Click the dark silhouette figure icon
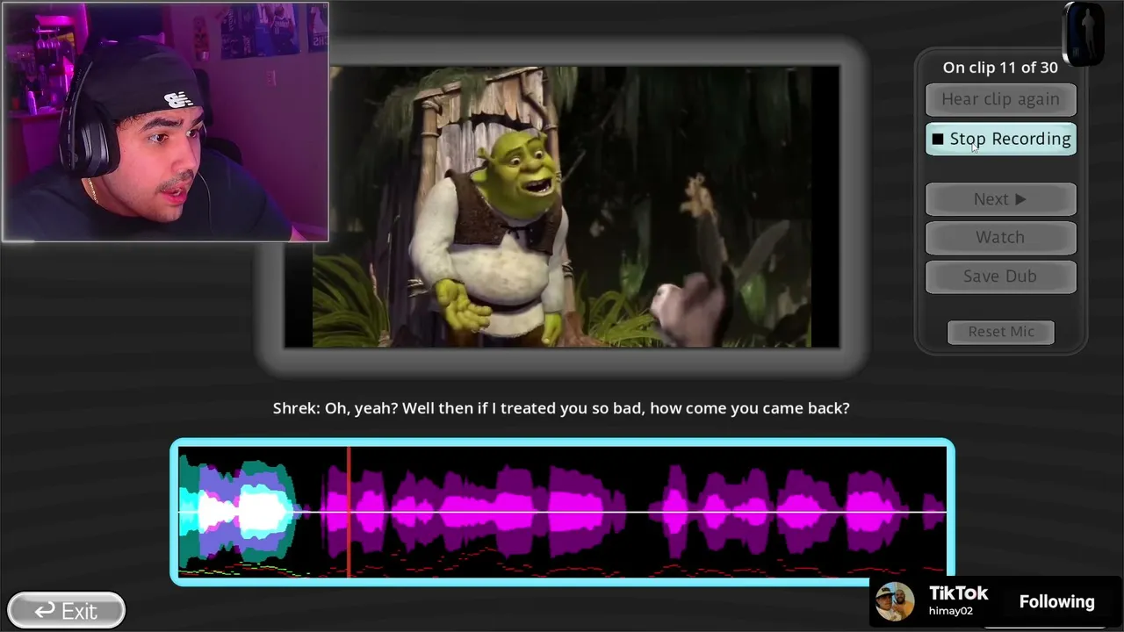This screenshot has height=632, width=1124. (x=1084, y=33)
